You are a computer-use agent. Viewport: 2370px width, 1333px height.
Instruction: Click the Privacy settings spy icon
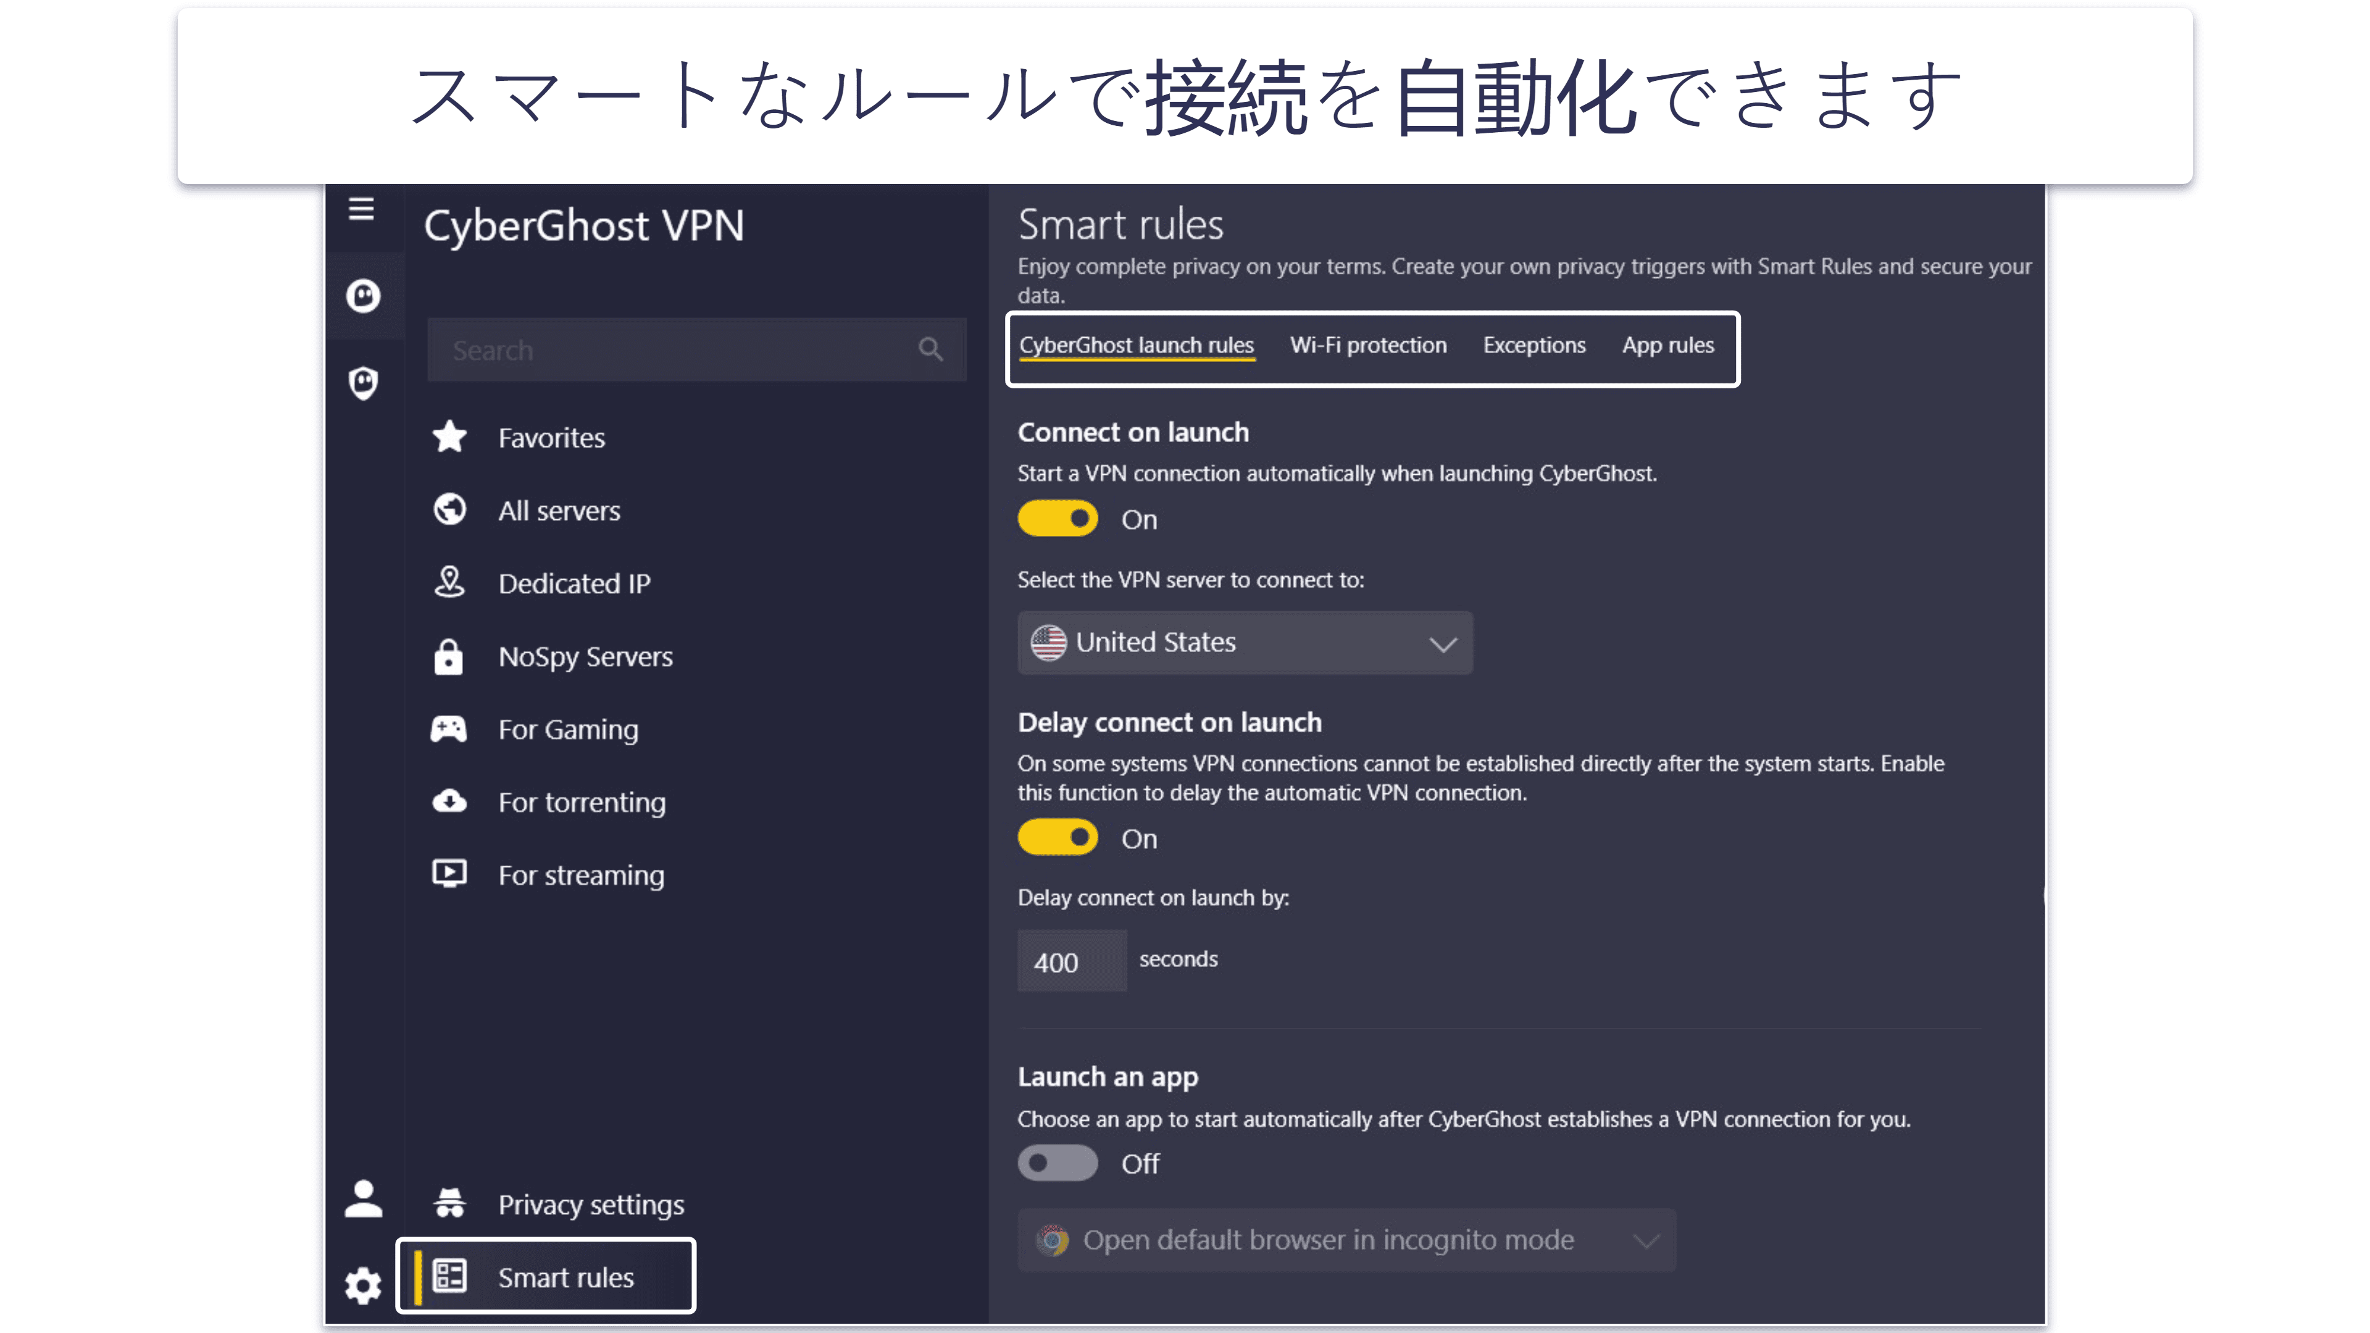[x=450, y=1202]
